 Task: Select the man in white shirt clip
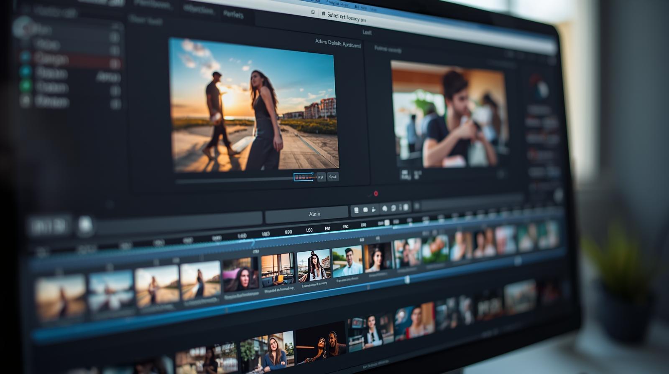pyautogui.click(x=347, y=261)
